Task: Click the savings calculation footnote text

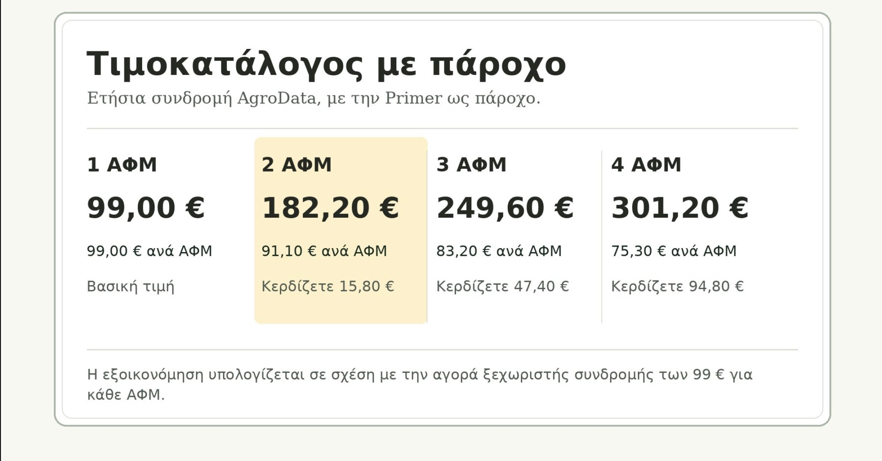Action: click(419, 385)
